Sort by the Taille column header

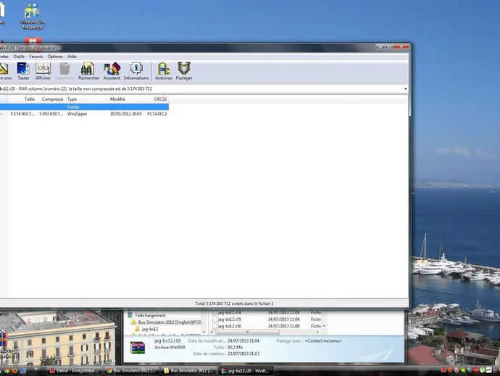(x=22, y=99)
